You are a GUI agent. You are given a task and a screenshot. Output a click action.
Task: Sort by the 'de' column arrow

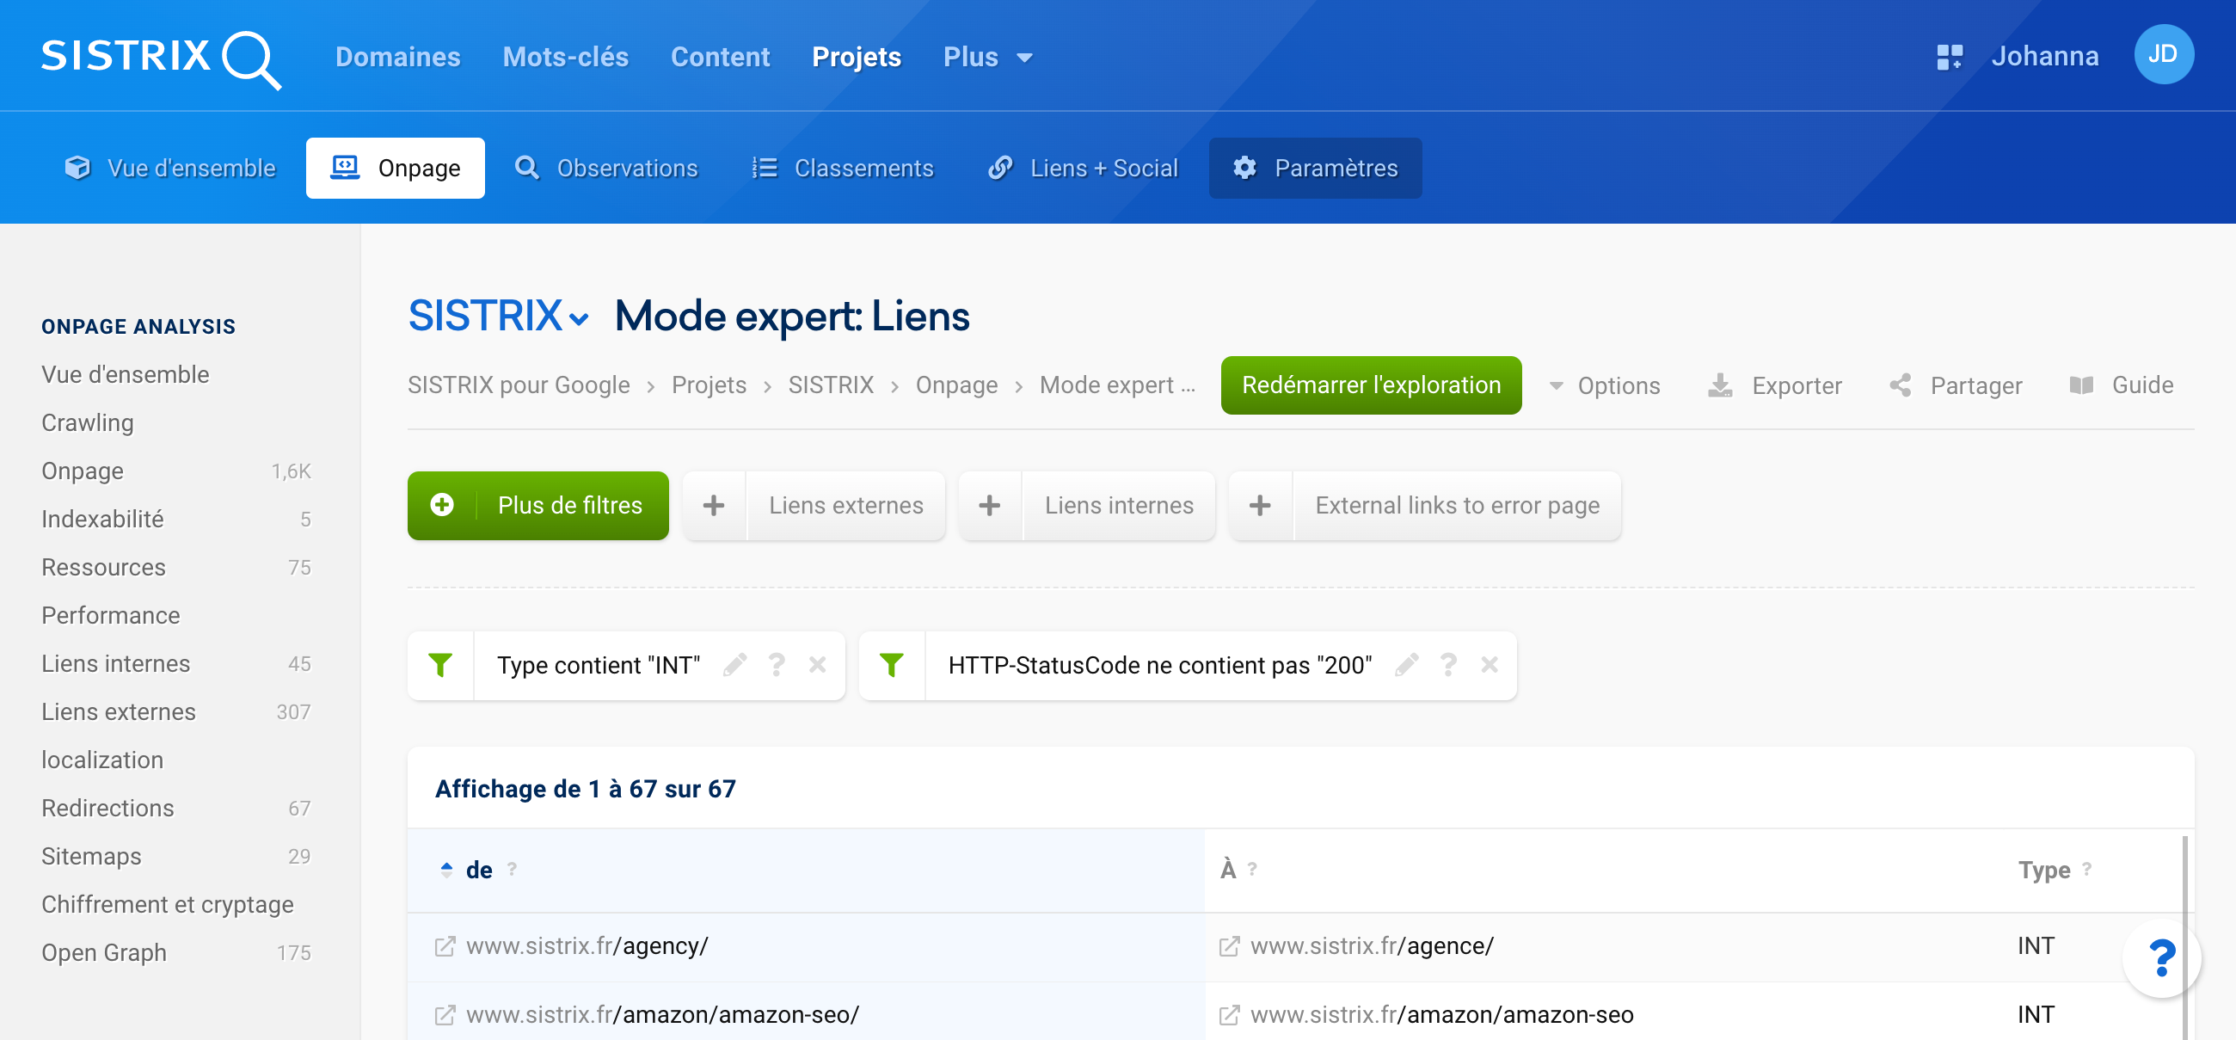coord(446,870)
